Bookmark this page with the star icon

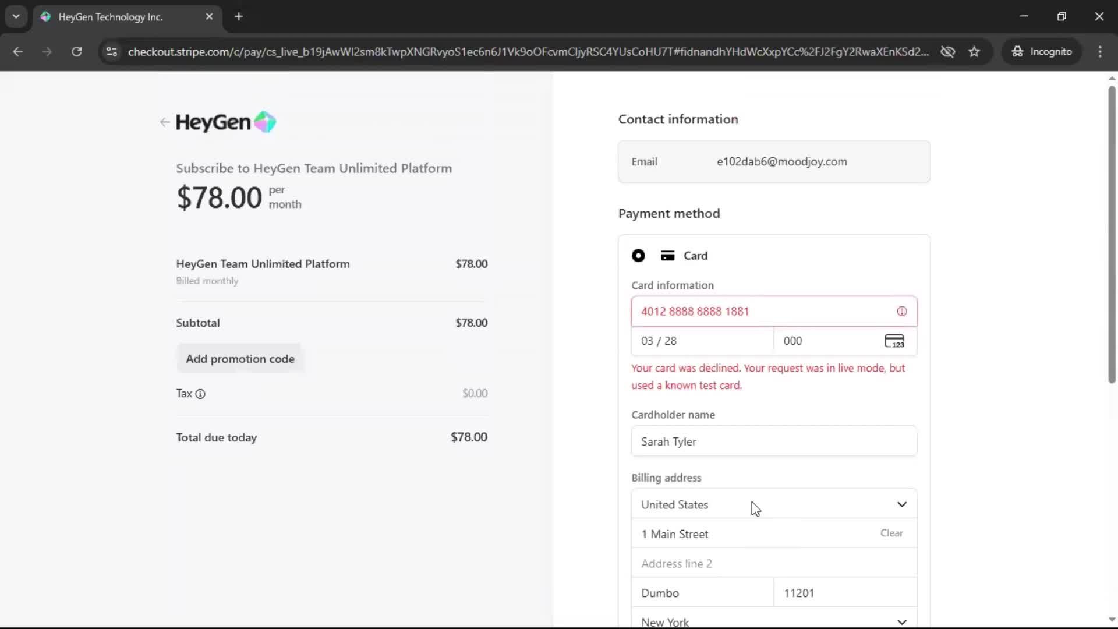pyautogui.click(x=974, y=52)
